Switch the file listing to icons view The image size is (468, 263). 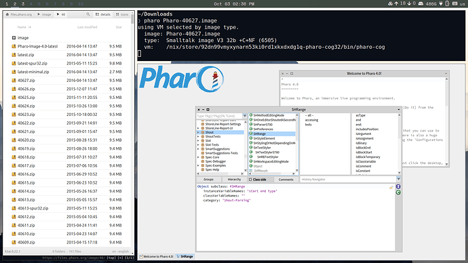pos(122,14)
